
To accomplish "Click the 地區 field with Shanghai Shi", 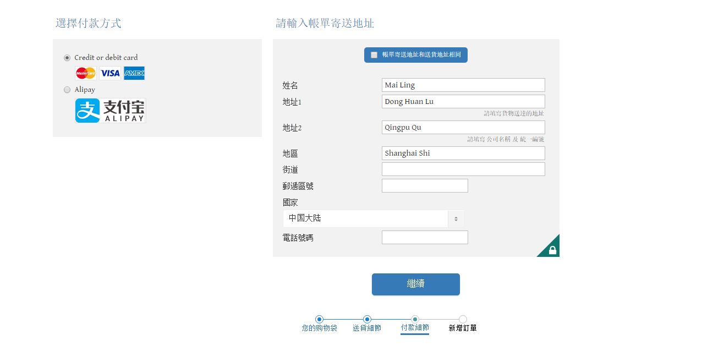I will [463, 153].
